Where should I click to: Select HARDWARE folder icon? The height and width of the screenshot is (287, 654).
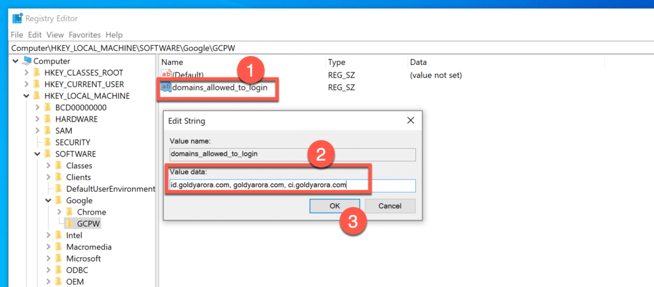point(48,119)
